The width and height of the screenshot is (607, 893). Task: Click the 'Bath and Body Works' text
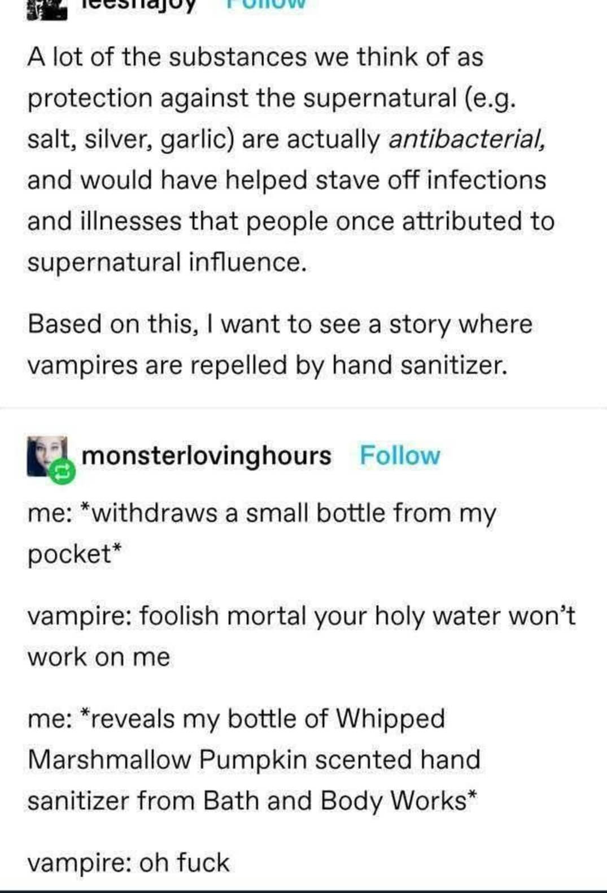pyautogui.click(x=334, y=801)
